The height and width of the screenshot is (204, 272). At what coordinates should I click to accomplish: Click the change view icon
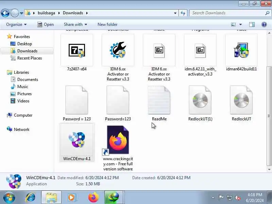pyautogui.click(x=233, y=24)
